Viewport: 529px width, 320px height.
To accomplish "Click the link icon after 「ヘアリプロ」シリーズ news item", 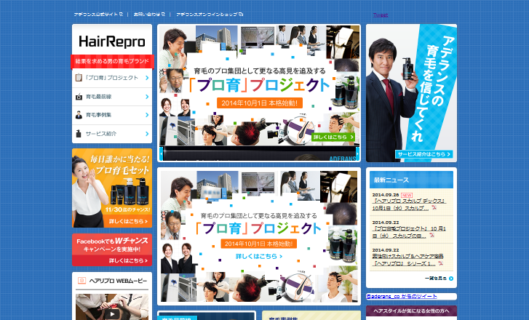I will pyautogui.click(x=440, y=263).
